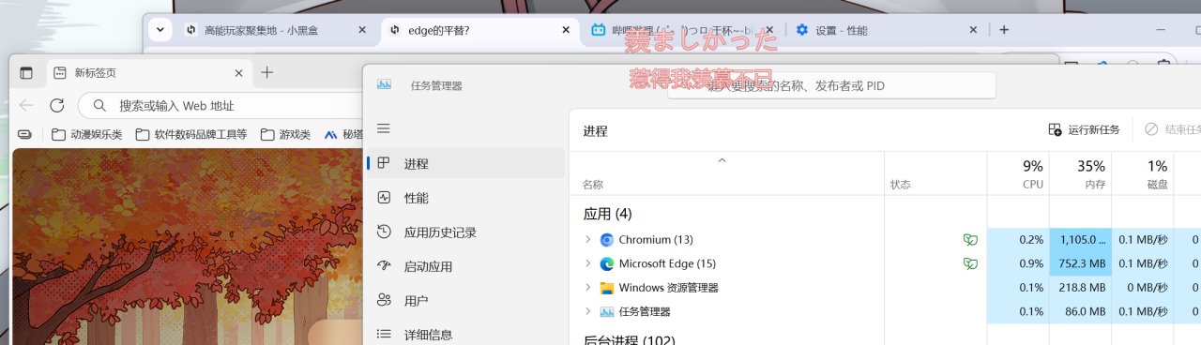
Task: Click the Windows 资源管理器 folder icon
Action: [606, 288]
